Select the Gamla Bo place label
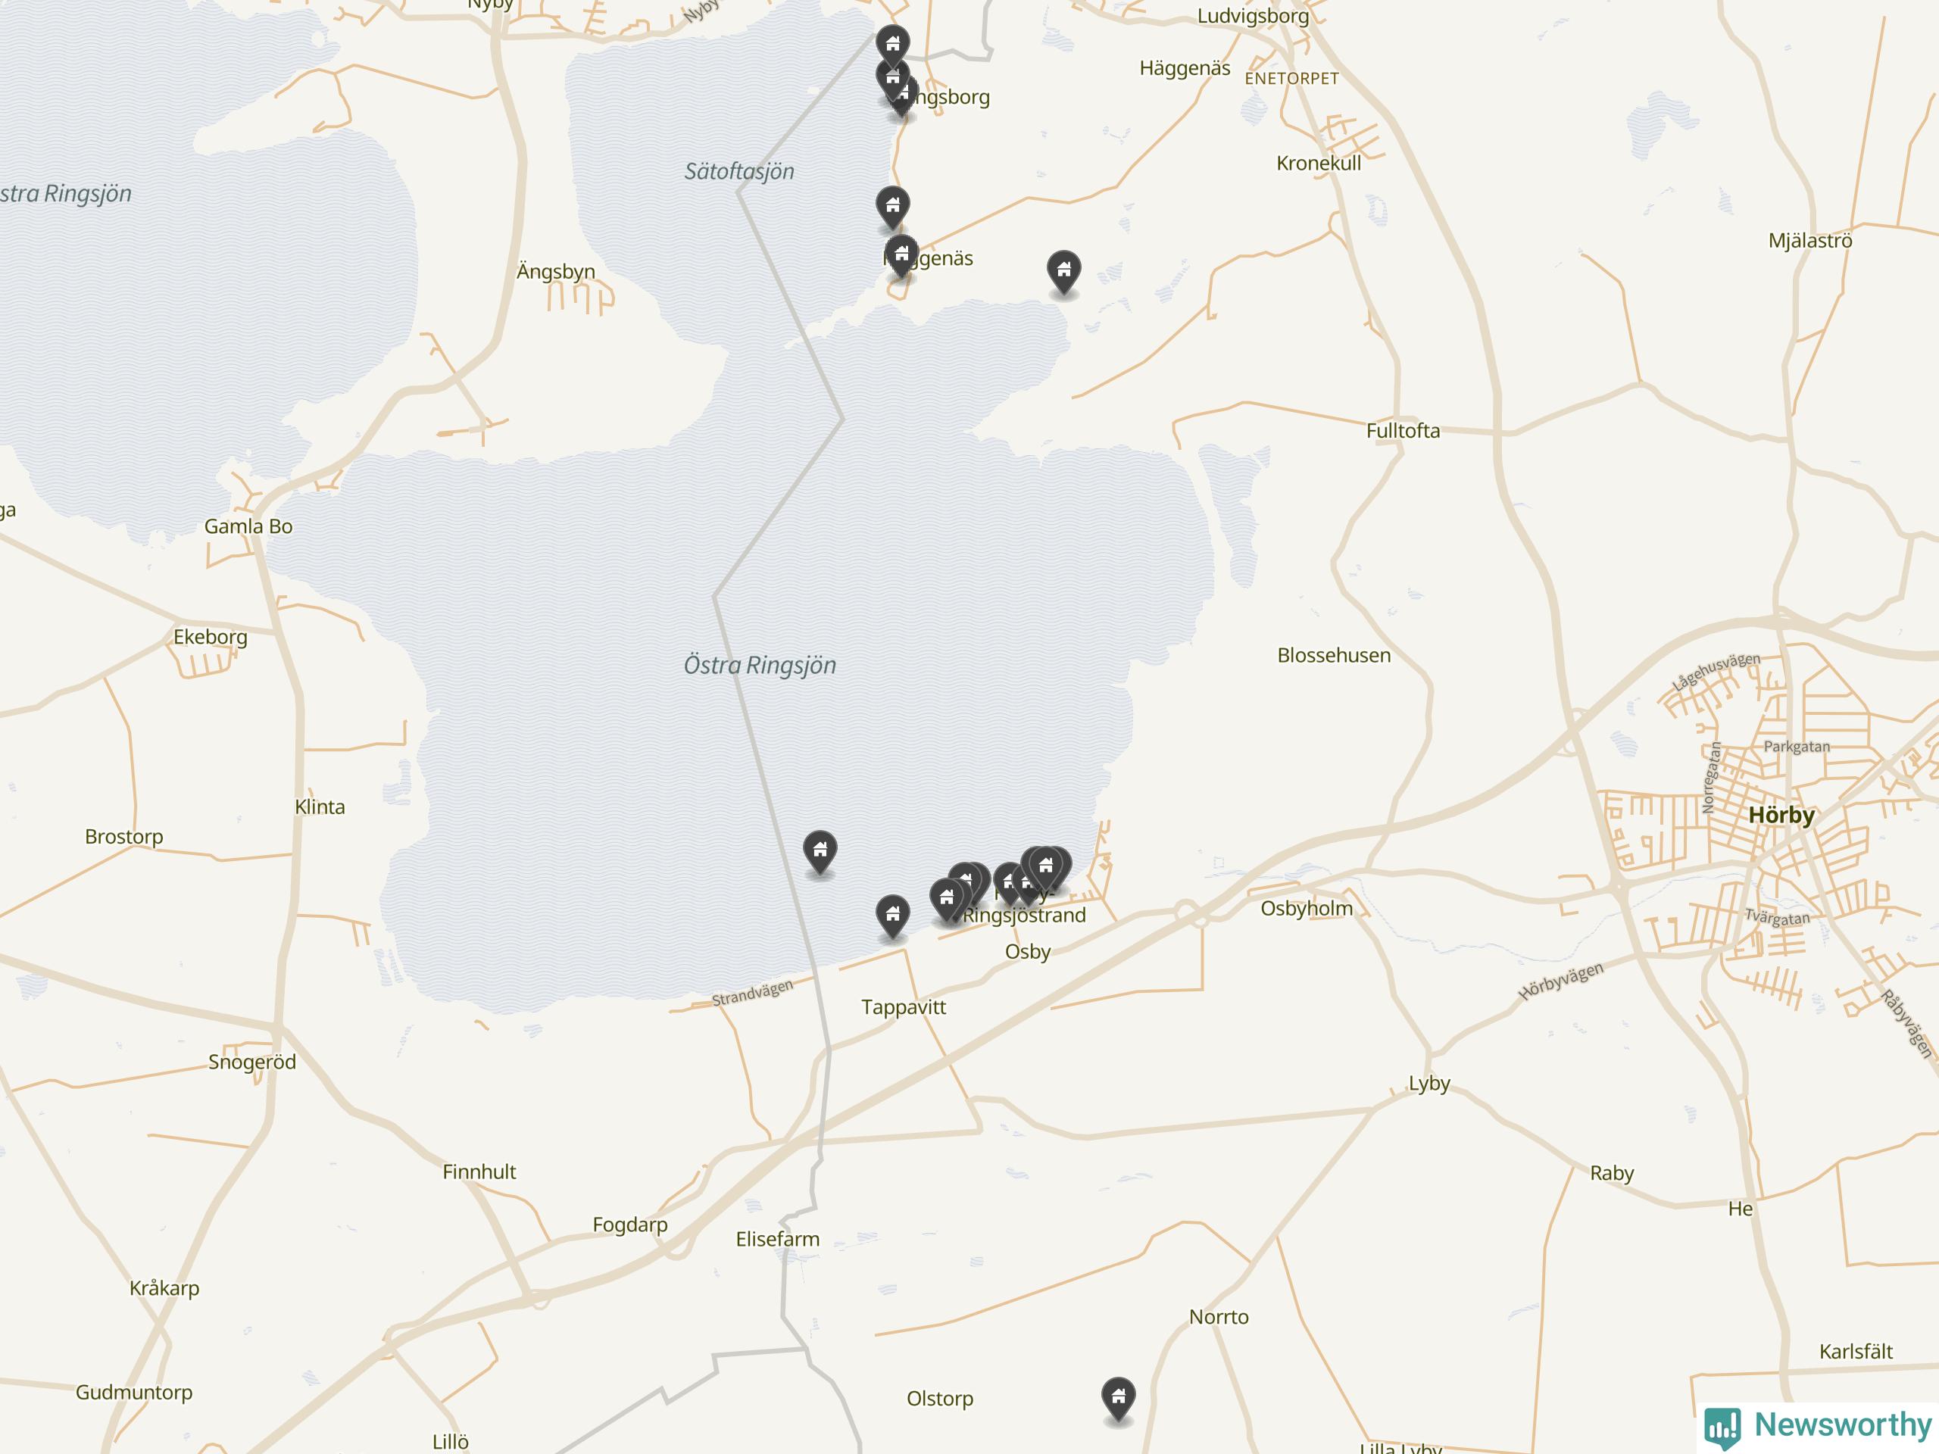The height and width of the screenshot is (1454, 1939). [248, 527]
